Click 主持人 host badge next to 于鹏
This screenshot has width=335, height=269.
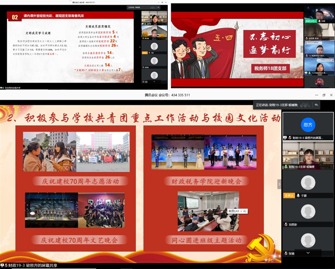(288, 195)
